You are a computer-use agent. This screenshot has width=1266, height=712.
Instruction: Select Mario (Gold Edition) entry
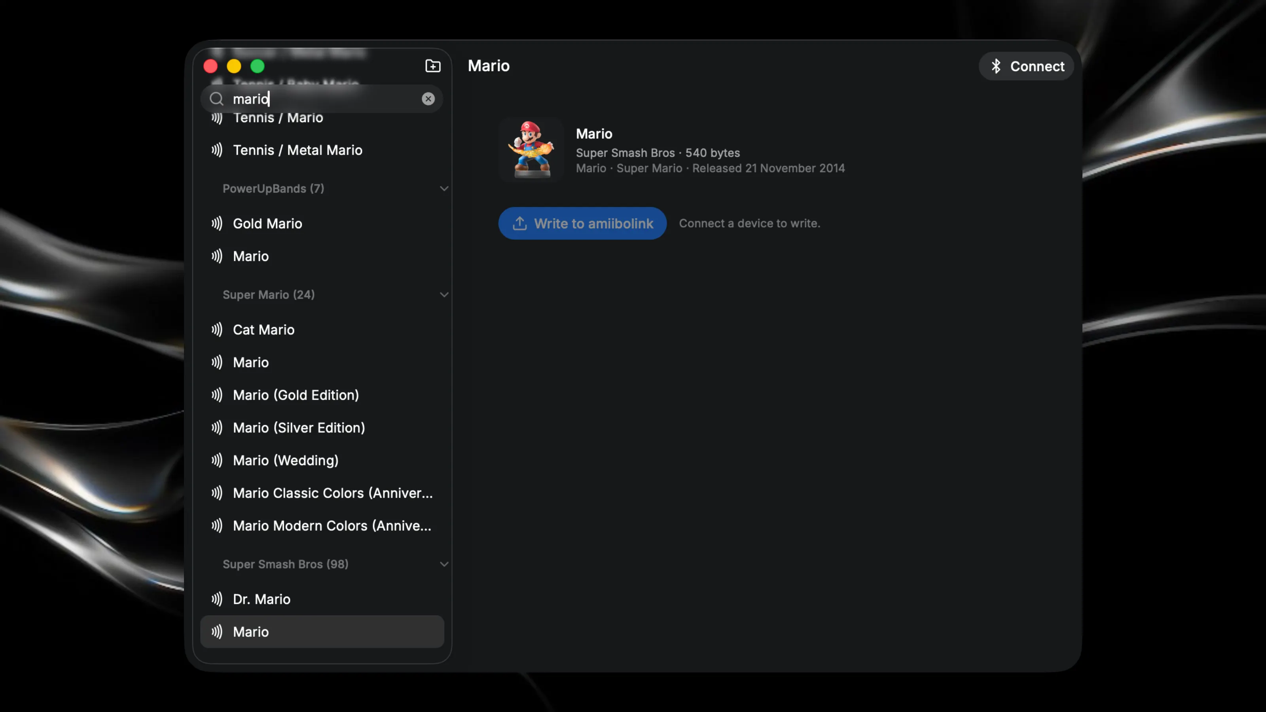pos(322,395)
